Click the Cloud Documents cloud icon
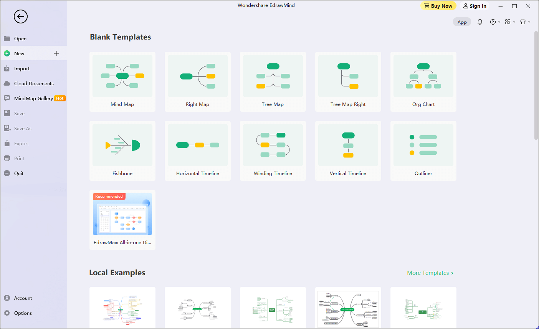 click(x=7, y=83)
